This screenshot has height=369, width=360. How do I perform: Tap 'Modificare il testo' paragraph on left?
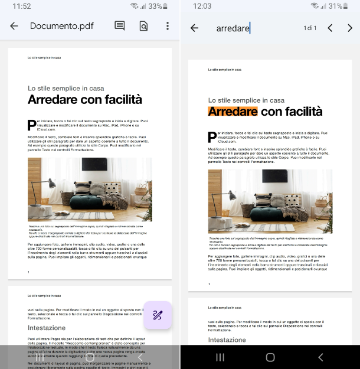tap(89, 143)
